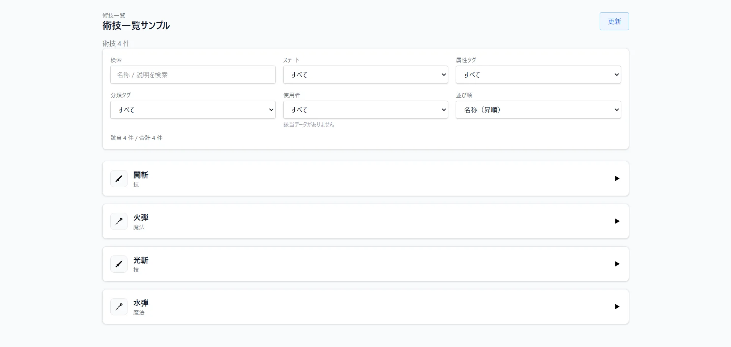Click the sword icon beside 闇斬
The height and width of the screenshot is (347, 731).
[119, 178]
